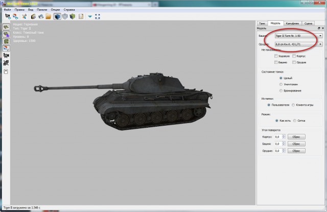Click the crossed-out shape sidebar icon
Image resolution: width=327 pixels, height=212 pixels.
(6, 62)
